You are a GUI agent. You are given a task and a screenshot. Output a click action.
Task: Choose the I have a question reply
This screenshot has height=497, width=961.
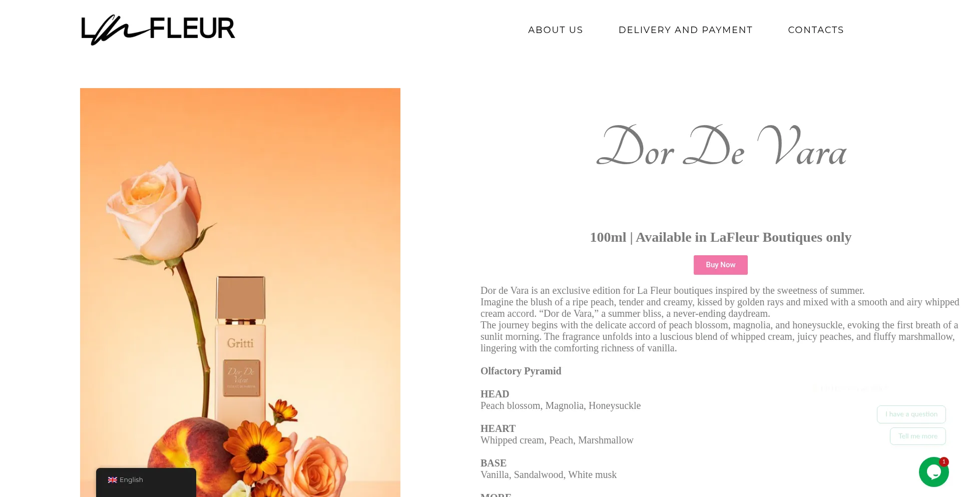(911, 414)
